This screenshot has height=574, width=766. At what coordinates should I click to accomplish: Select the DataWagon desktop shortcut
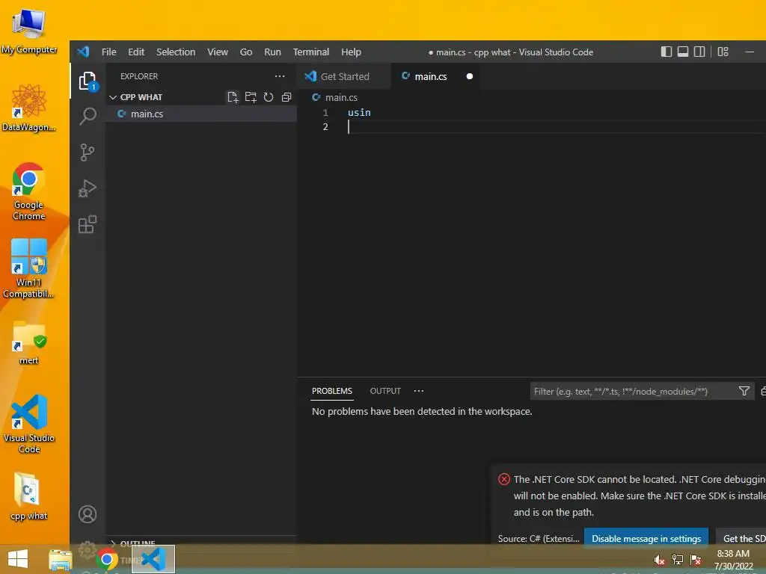[x=29, y=108]
